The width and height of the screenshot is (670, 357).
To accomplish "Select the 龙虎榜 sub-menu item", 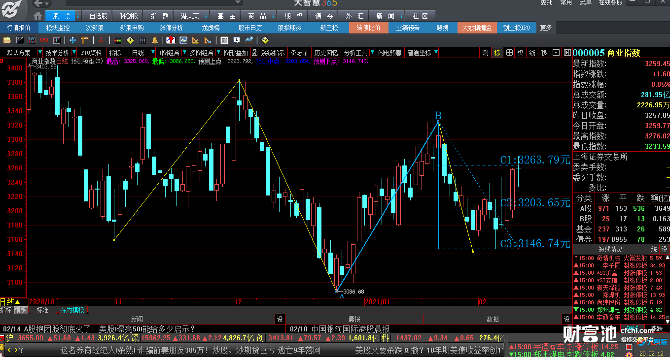I will point(211,28).
